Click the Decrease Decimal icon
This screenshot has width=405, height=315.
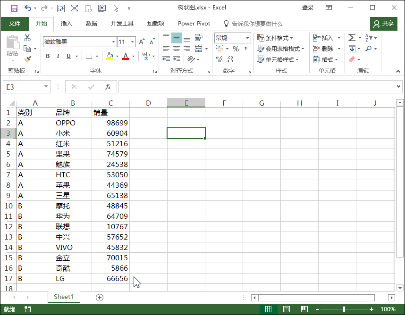229,59
